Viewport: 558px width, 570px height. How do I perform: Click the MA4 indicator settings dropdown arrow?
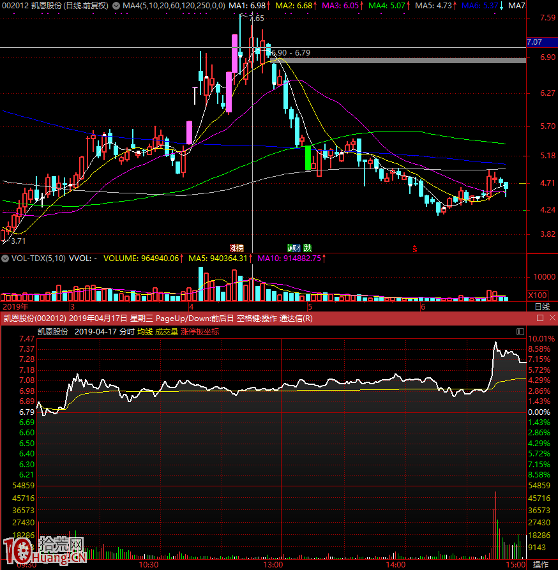point(116,6)
